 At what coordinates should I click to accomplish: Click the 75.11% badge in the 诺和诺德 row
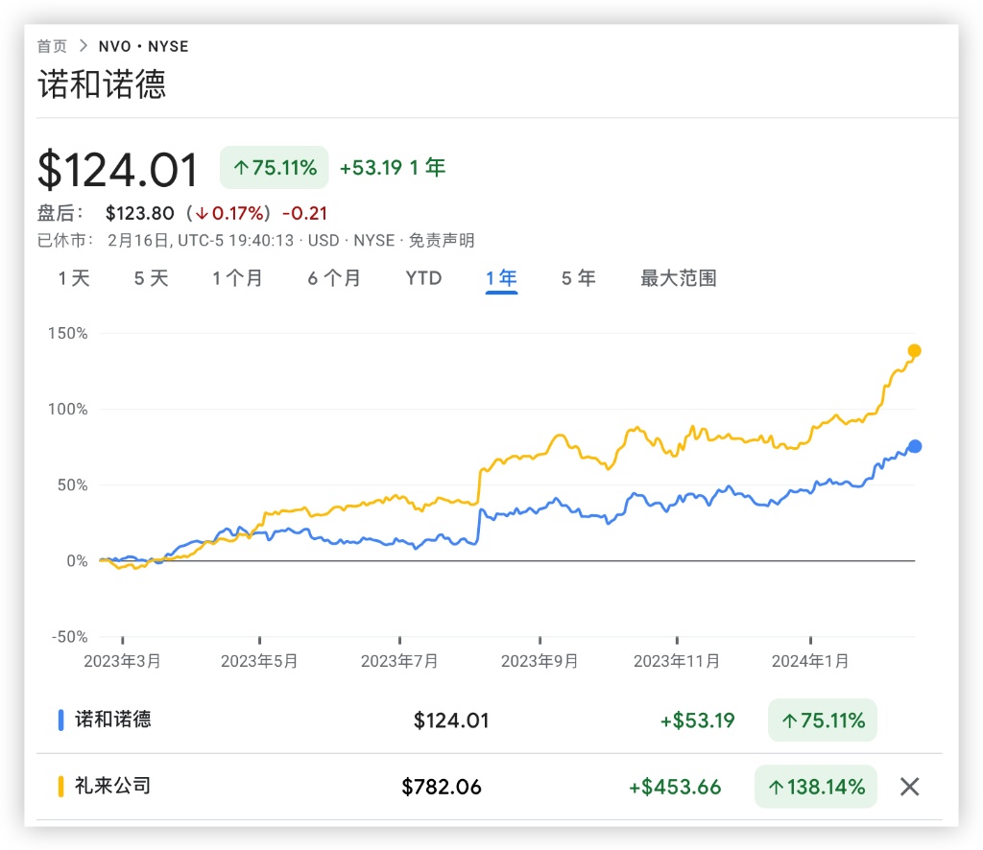(822, 720)
